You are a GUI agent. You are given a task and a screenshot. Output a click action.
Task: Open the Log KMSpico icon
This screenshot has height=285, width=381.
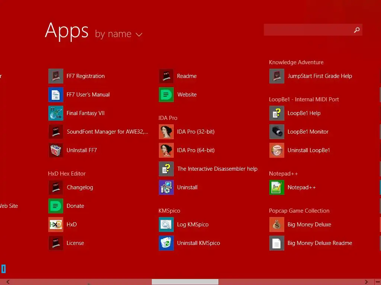(166, 225)
